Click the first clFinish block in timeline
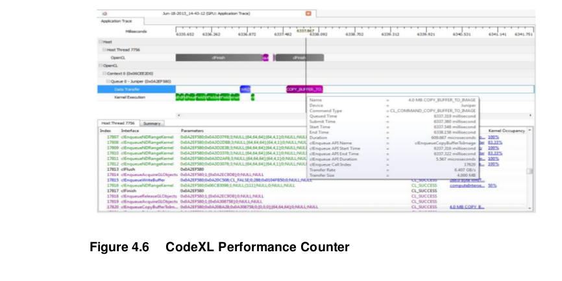 (219, 58)
